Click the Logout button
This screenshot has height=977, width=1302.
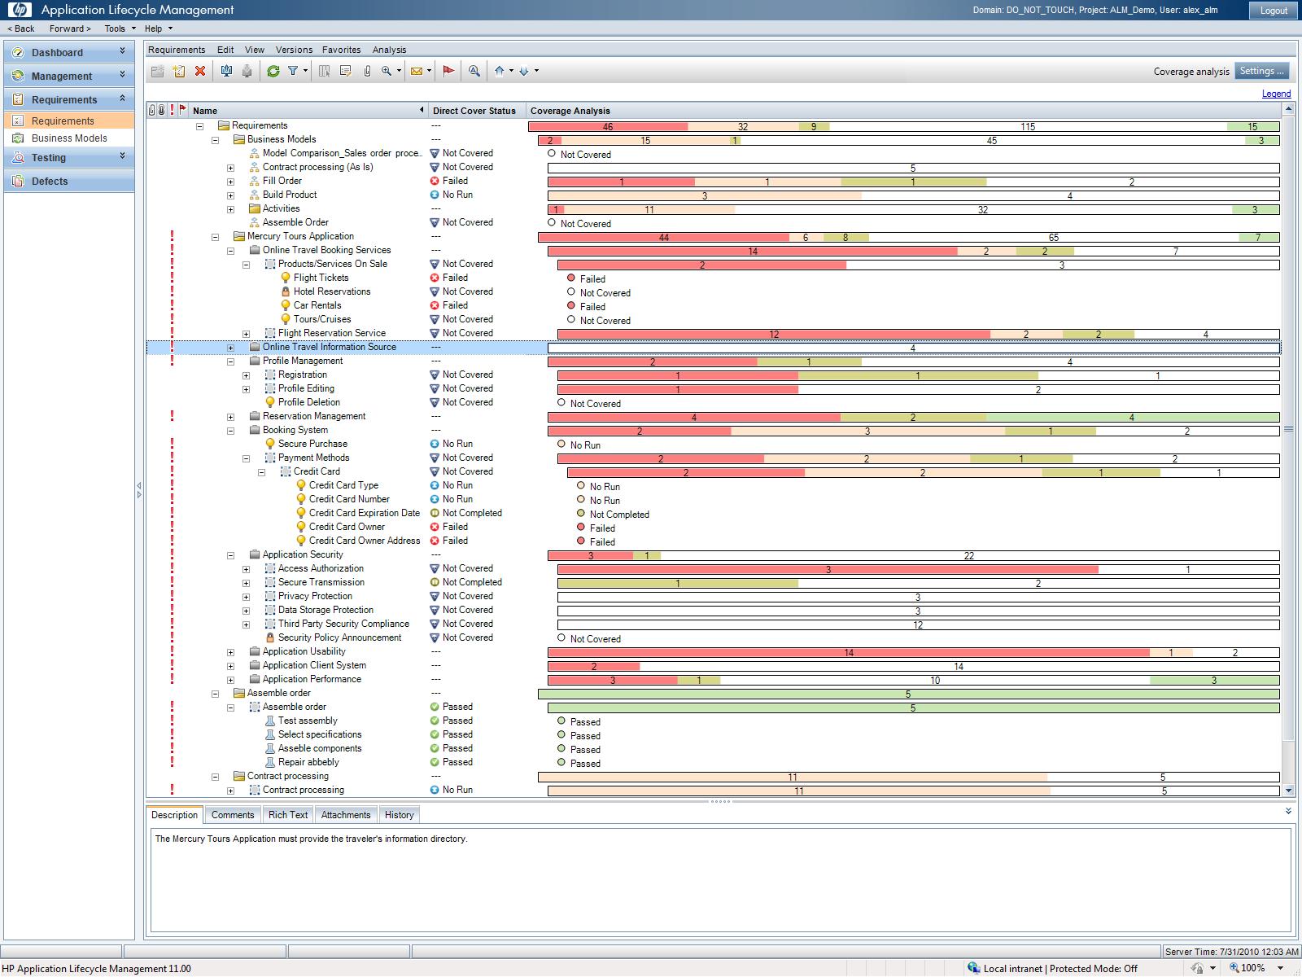click(x=1274, y=11)
